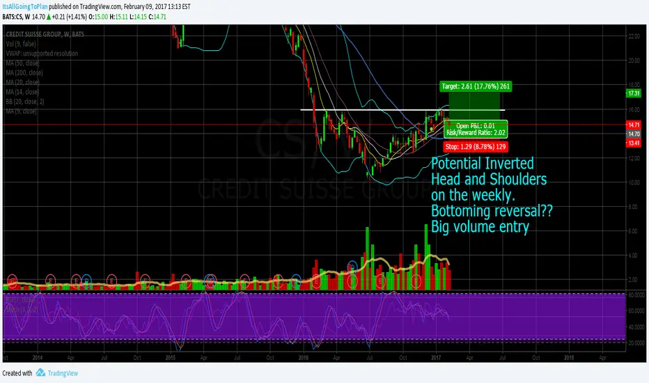Image resolution: width=649 pixels, height=383 pixels.
Task: Select the red Stop 1.29 (8.78%) label
Action: point(476,146)
